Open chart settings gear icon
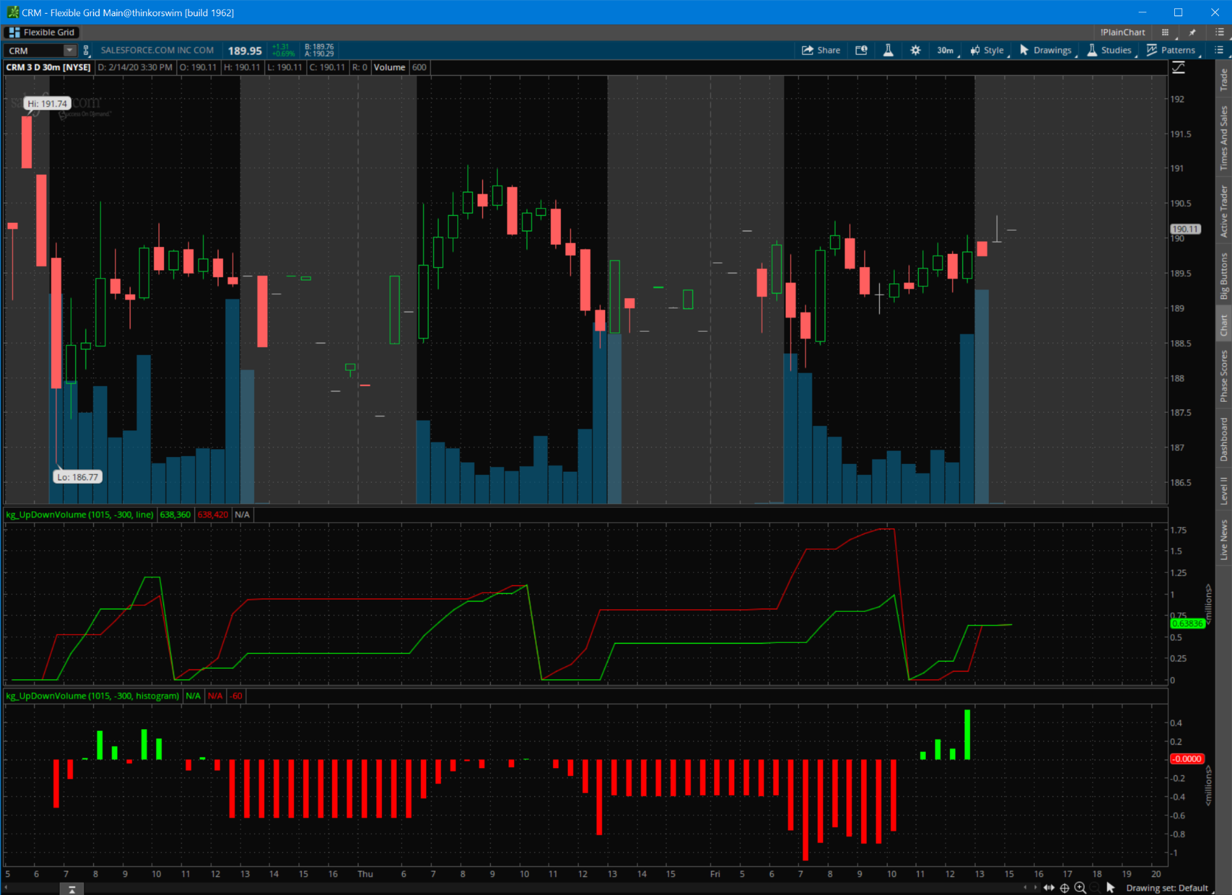The width and height of the screenshot is (1232, 895). pos(916,50)
